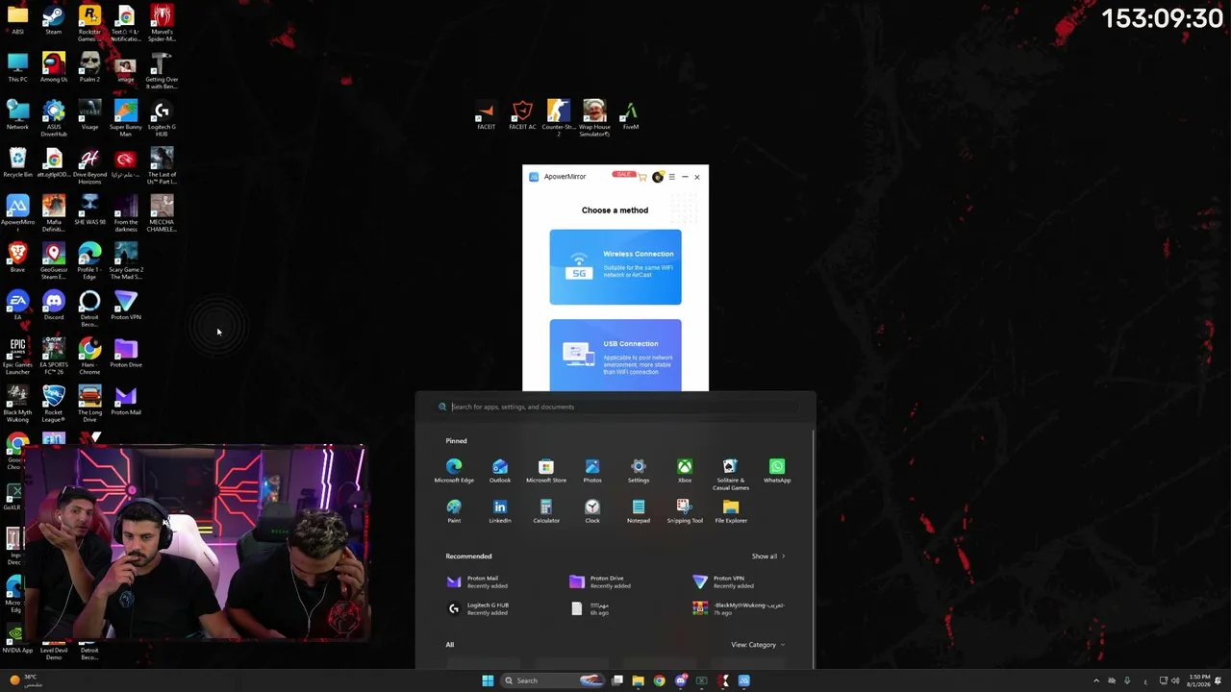Select the Proton VPN desktop shortcut
Screen dimensions: 1231x692
(126, 307)
